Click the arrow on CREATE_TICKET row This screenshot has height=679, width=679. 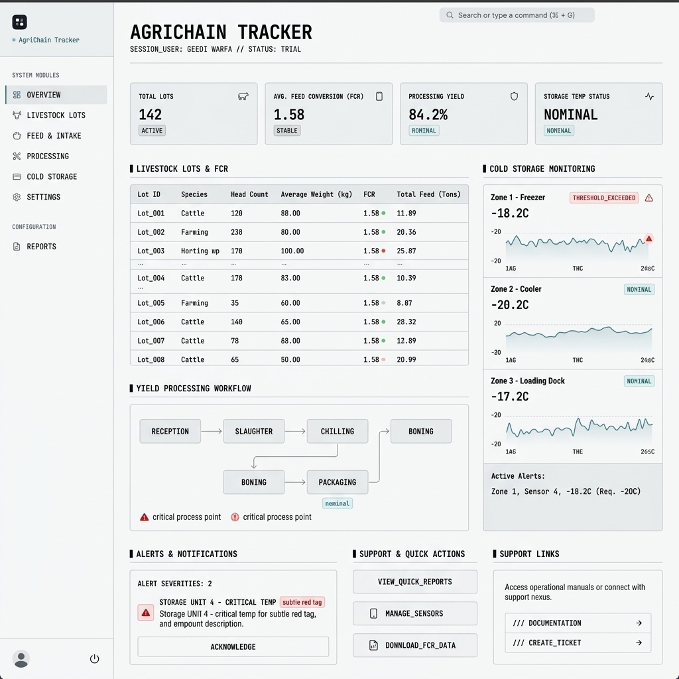click(x=639, y=643)
